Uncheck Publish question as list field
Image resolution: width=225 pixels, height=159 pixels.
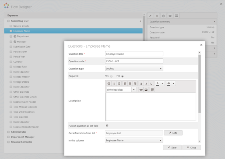[x=107, y=125]
